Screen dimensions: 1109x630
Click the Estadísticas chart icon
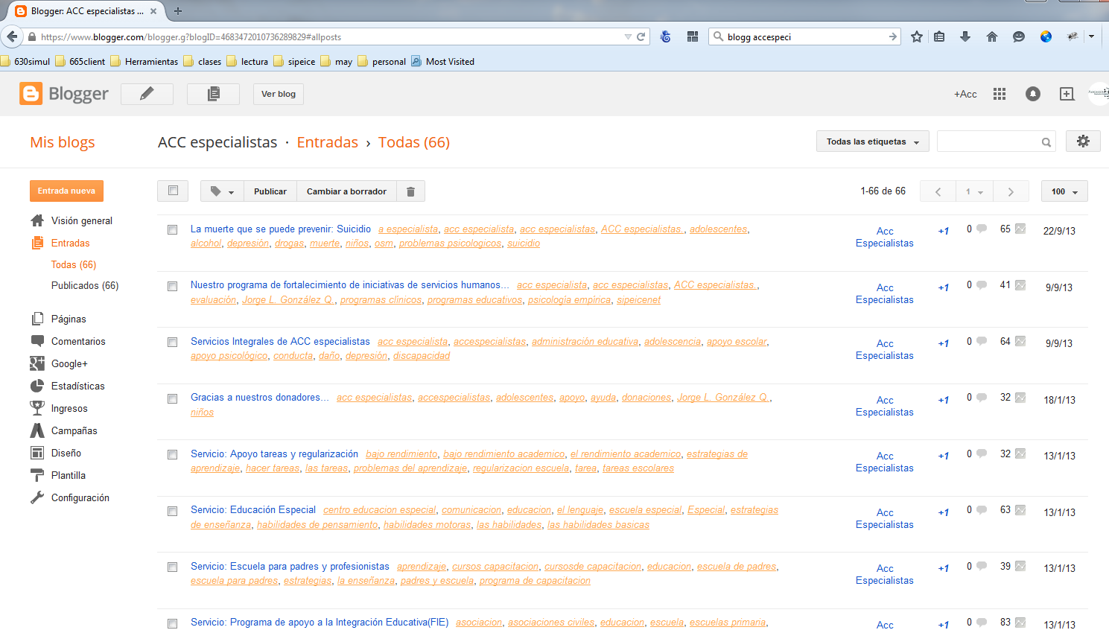point(37,386)
